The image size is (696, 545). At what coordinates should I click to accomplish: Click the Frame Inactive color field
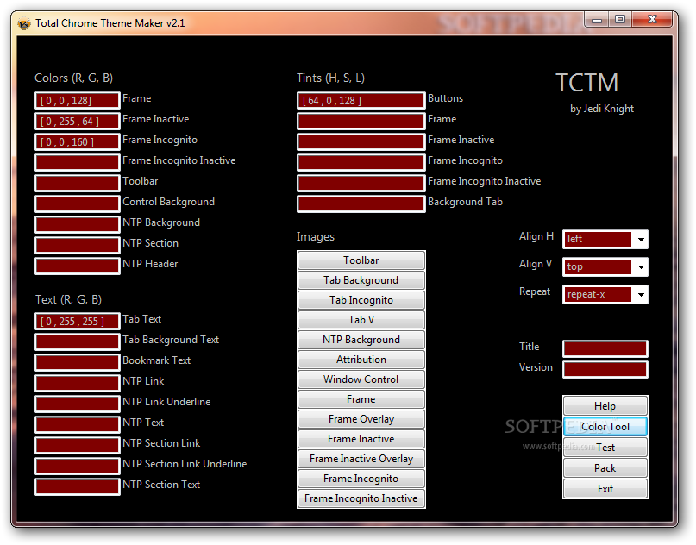[78, 122]
